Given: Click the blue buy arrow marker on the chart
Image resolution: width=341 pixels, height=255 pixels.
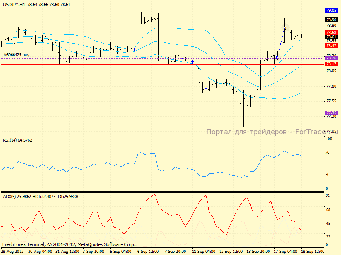Looking at the screenshot, I should (277, 57).
